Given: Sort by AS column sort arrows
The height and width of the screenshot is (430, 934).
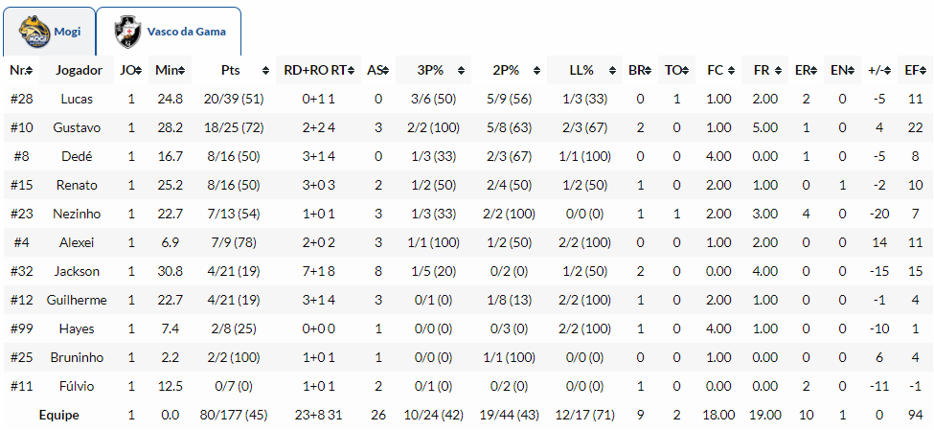Looking at the screenshot, I should [385, 71].
